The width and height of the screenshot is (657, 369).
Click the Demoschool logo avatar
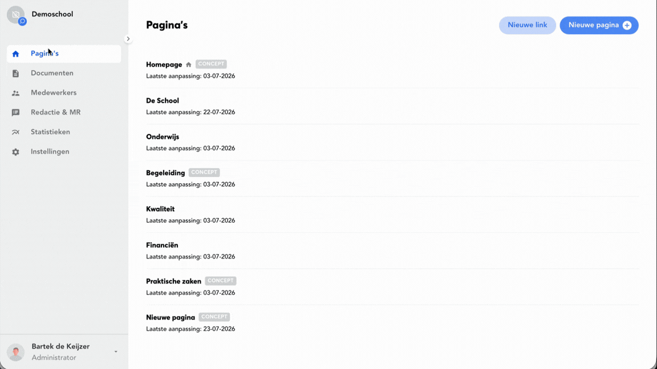17,15
